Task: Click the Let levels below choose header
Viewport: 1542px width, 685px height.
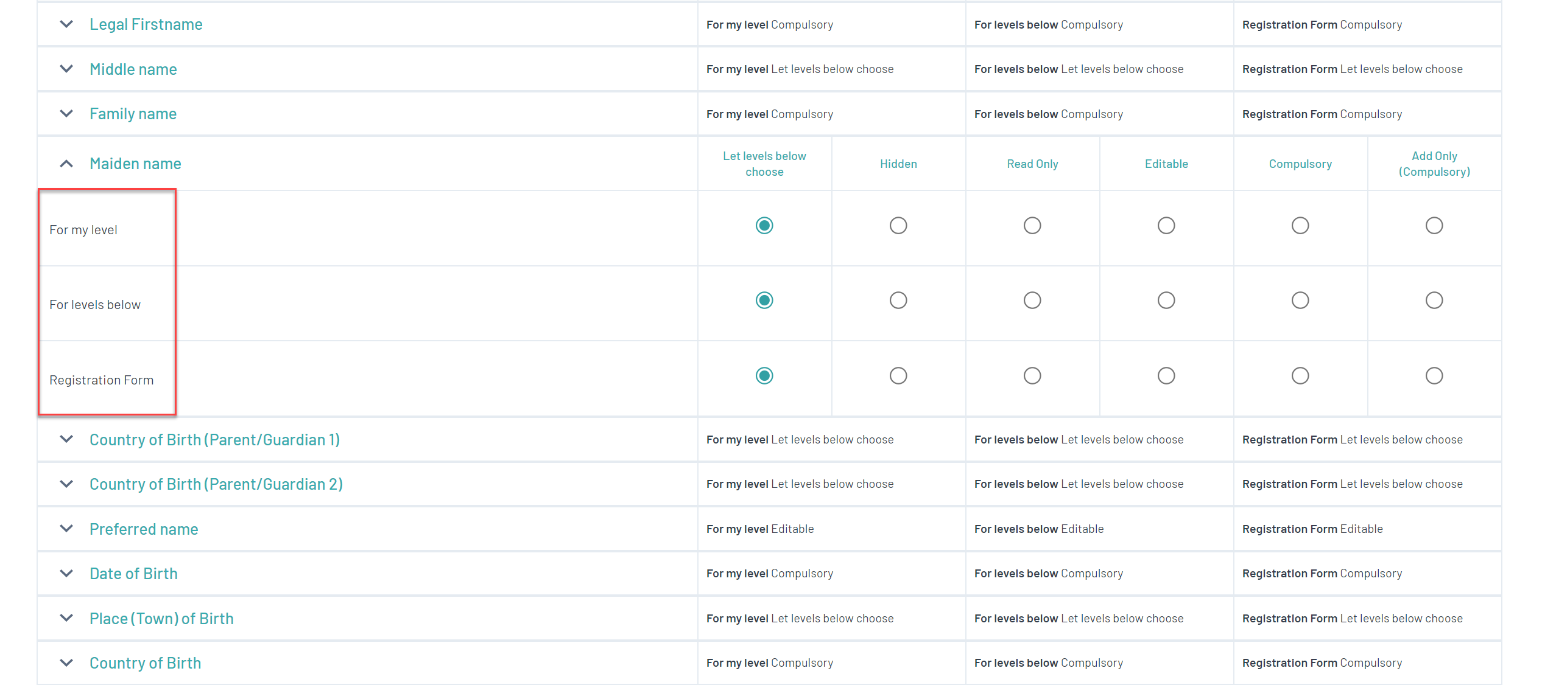Action: click(x=764, y=164)
